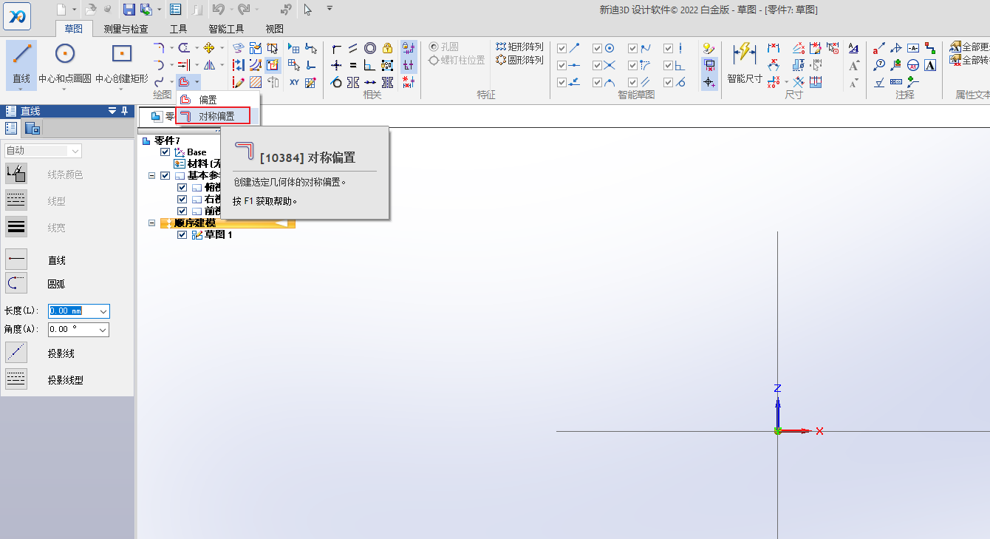Toggle the center point smart-sketch checkbox
This screenshot has height=539, width=990.
click(597, 48)
